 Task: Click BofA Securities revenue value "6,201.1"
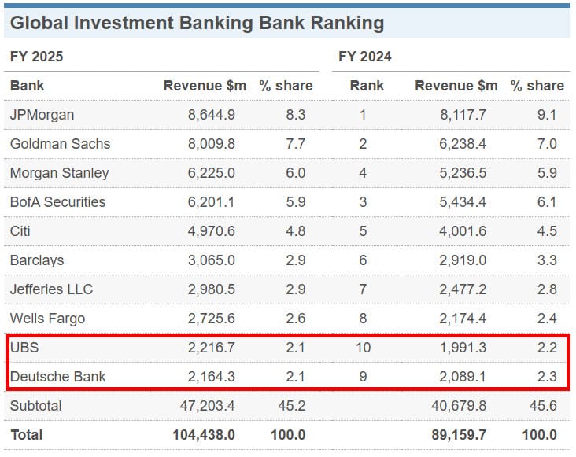(x=211, y=202)
